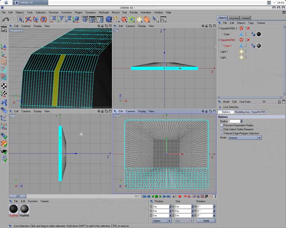Click the Apple menu icon
The height and width of the screenshot is (228, 286).
point(6,2)
